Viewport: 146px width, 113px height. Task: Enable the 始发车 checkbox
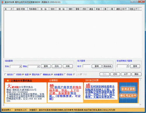tap(5, 74)
